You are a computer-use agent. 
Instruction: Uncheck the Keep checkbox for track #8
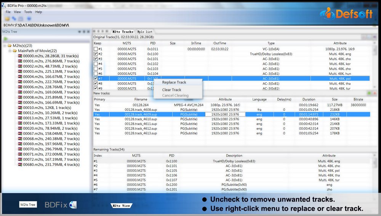[96, 83]
